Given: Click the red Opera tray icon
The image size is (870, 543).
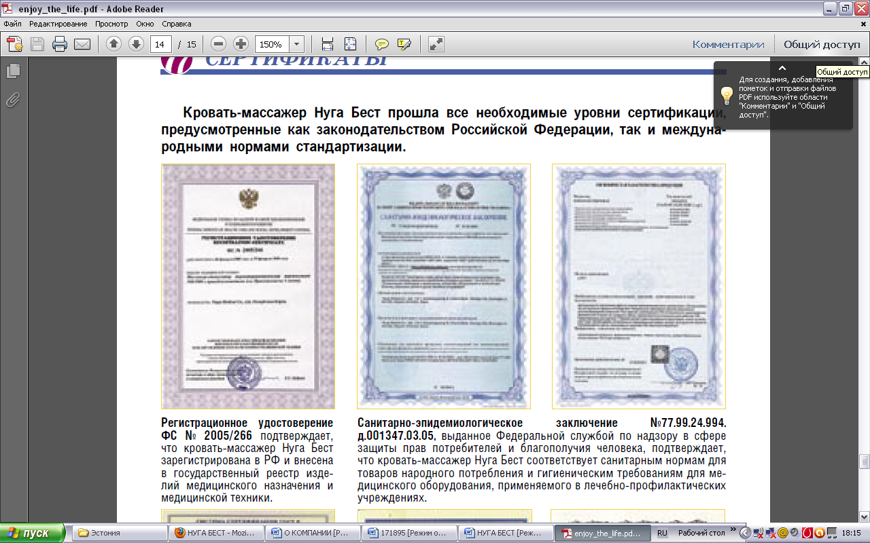Looking at the screenshot, I should [x=807, y=533].
